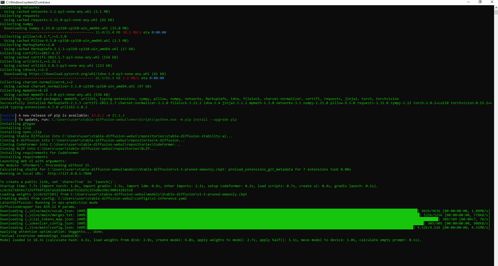The height and width of the screenshot is (266, 498).
Task: Click the "Using cached requests-2.31.0" line
Action: 59,20
